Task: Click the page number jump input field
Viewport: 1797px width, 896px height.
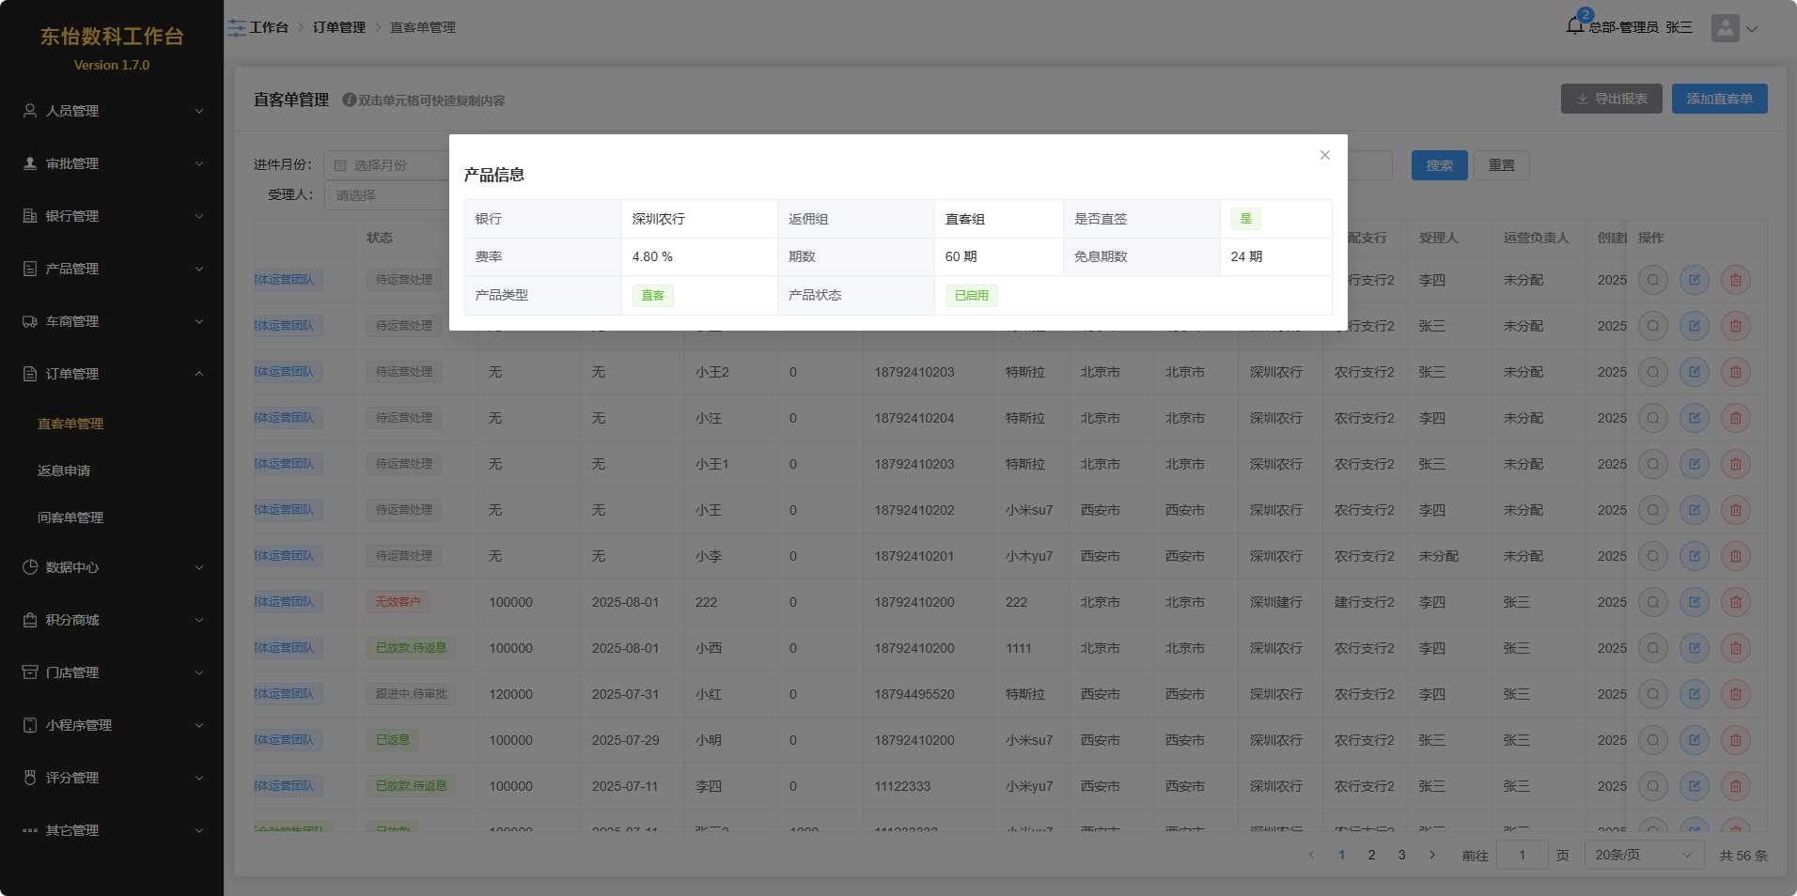Action: [x=1522, y=855]
